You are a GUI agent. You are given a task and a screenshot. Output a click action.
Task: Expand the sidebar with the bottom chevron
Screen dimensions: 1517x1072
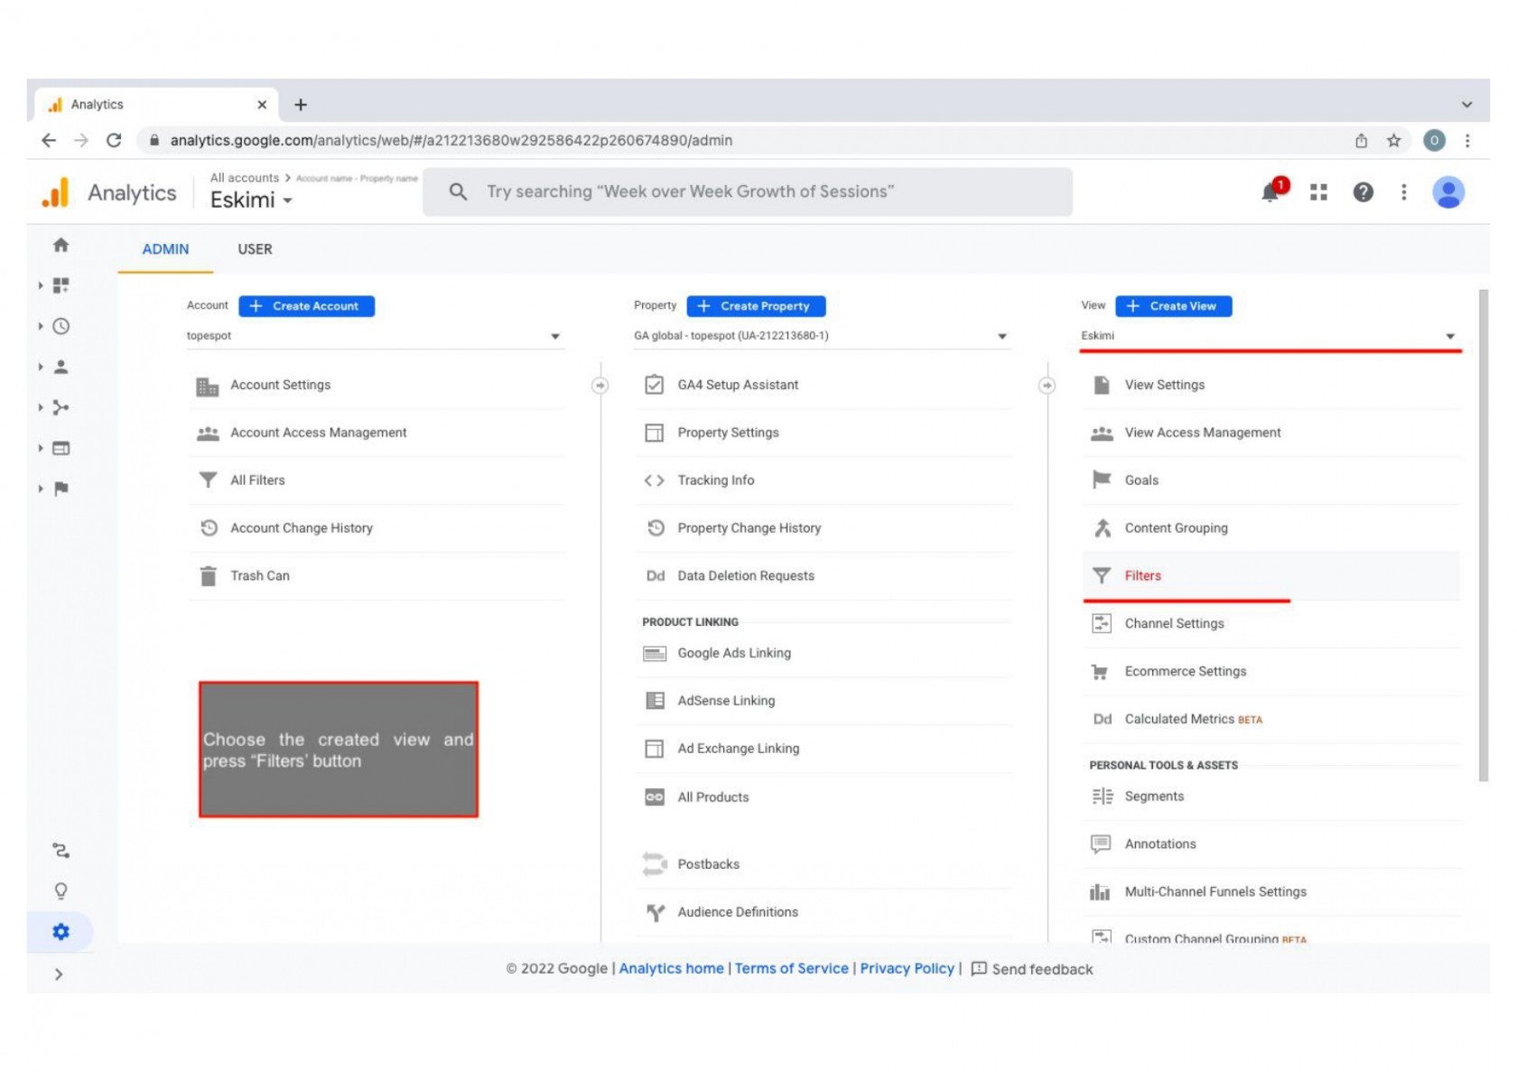coord(59,974)
